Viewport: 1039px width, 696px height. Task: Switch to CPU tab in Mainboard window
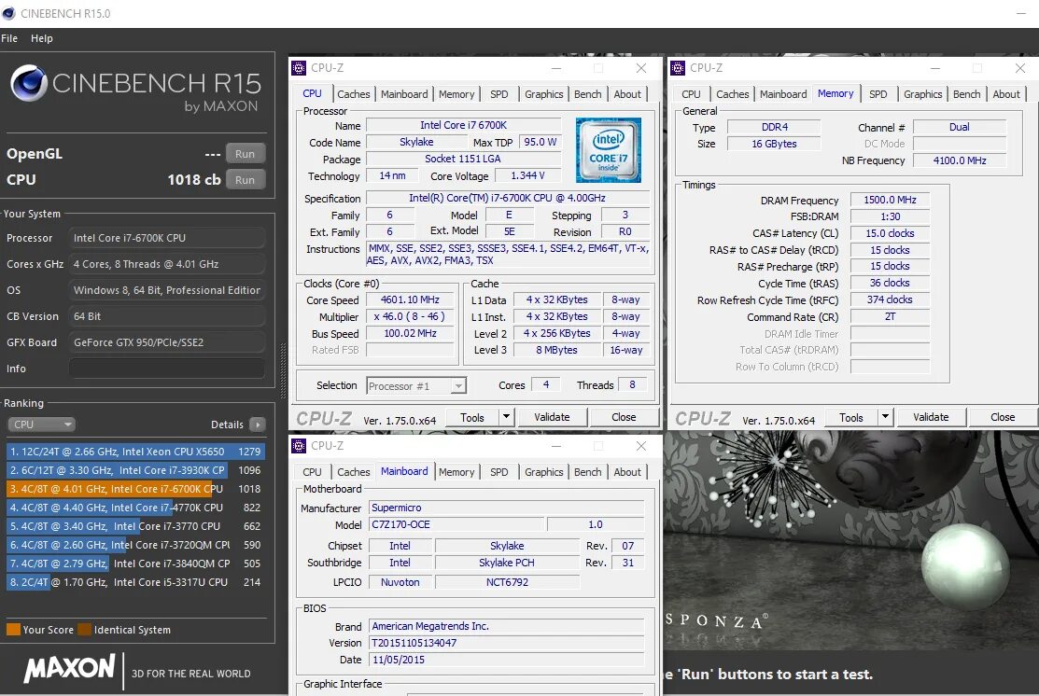tap(312, 472)
